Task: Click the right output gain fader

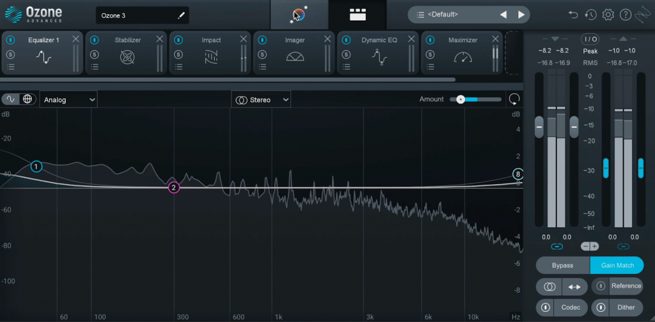Action: 640,168
